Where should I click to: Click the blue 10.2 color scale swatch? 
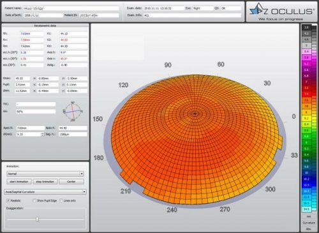click(306, 179)
